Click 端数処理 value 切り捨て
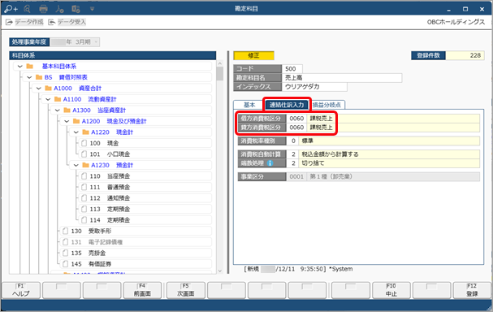Screen dimensions: 493x312 tap(389, 163)
